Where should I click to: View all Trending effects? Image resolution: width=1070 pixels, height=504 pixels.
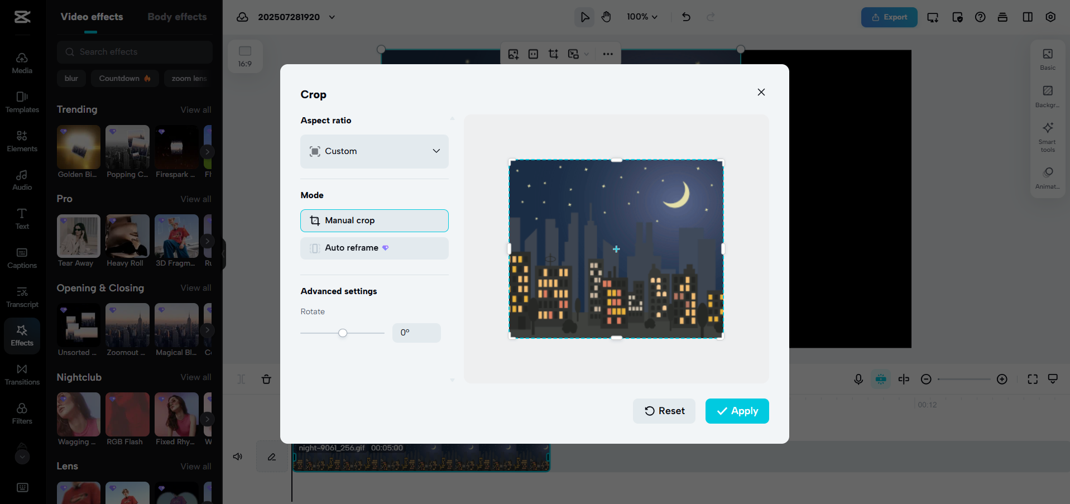click(x=195, y=109)
